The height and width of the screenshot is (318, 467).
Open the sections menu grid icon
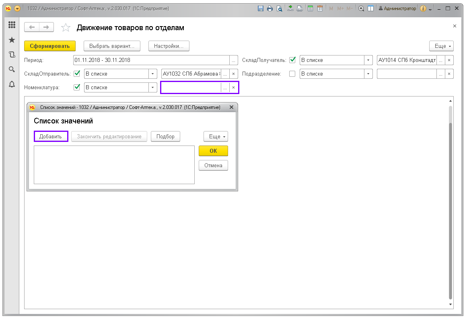[12, 25]
